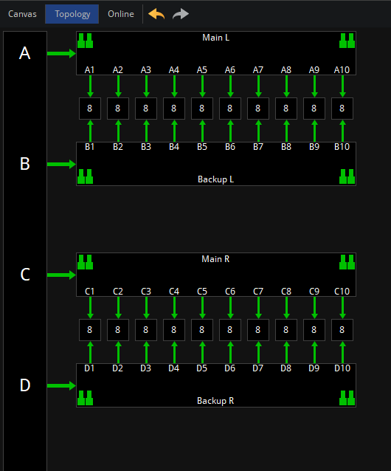Select the speaker box between A10 and B10
This screenshot has width=391, height=471.
(342, 109)
